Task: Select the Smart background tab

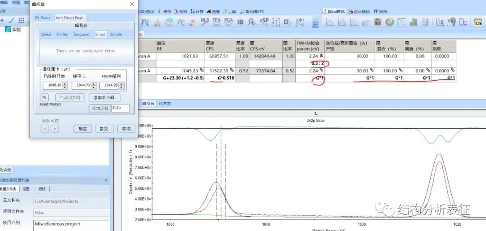Action: (x=100, y=34)
